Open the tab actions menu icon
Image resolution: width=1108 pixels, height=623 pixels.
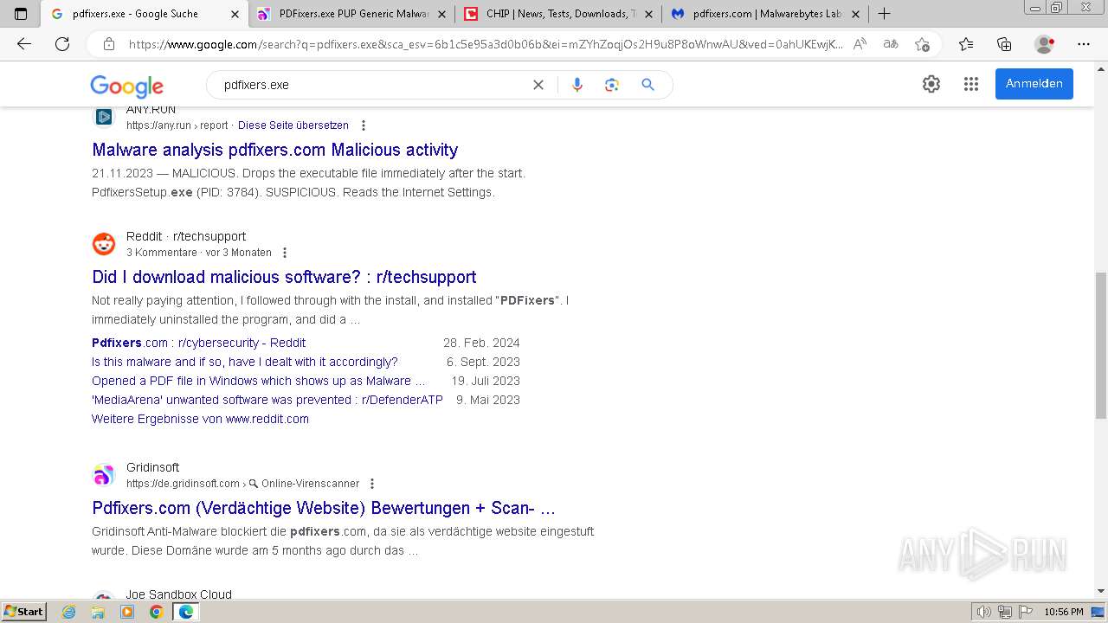(21, 14)
